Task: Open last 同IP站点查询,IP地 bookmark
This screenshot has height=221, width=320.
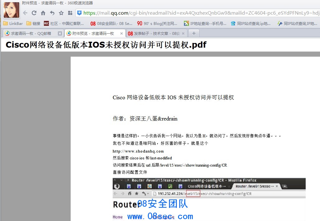Action: (x=297, y=23)
